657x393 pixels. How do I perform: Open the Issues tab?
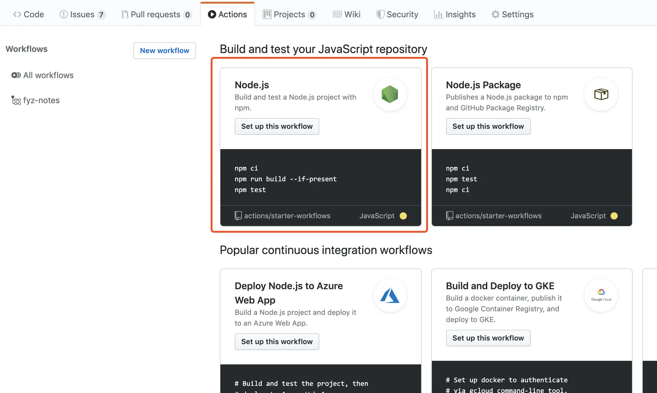[x=82, y=14]
